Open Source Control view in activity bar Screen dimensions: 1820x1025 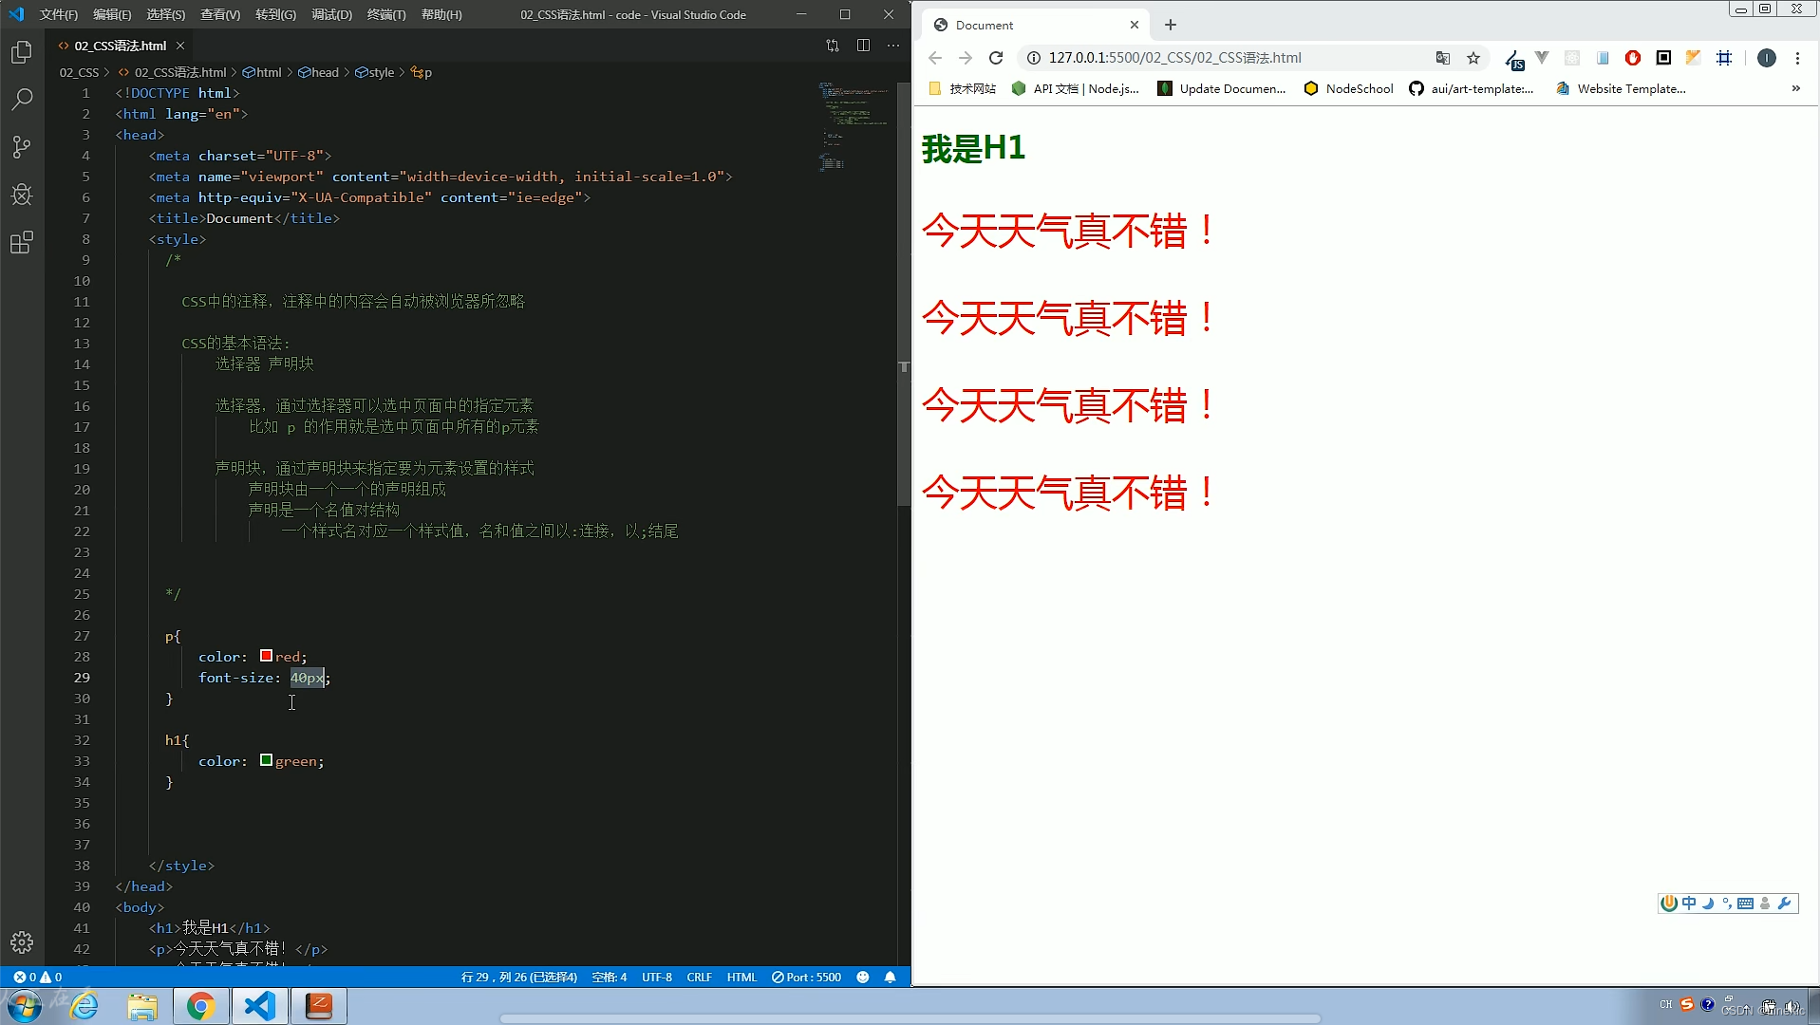pos(22,146)
